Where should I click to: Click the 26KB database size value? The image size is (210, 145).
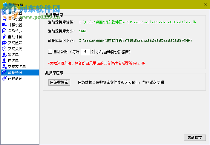83,31
